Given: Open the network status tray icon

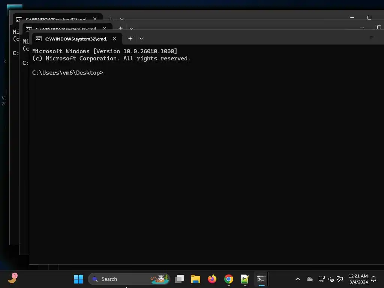Looking at the screenshot, I should [321, 279].
